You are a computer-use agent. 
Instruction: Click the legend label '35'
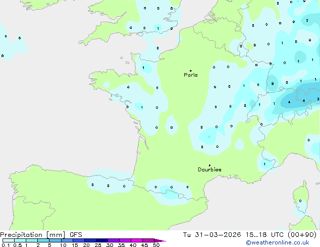coord(121,245)
